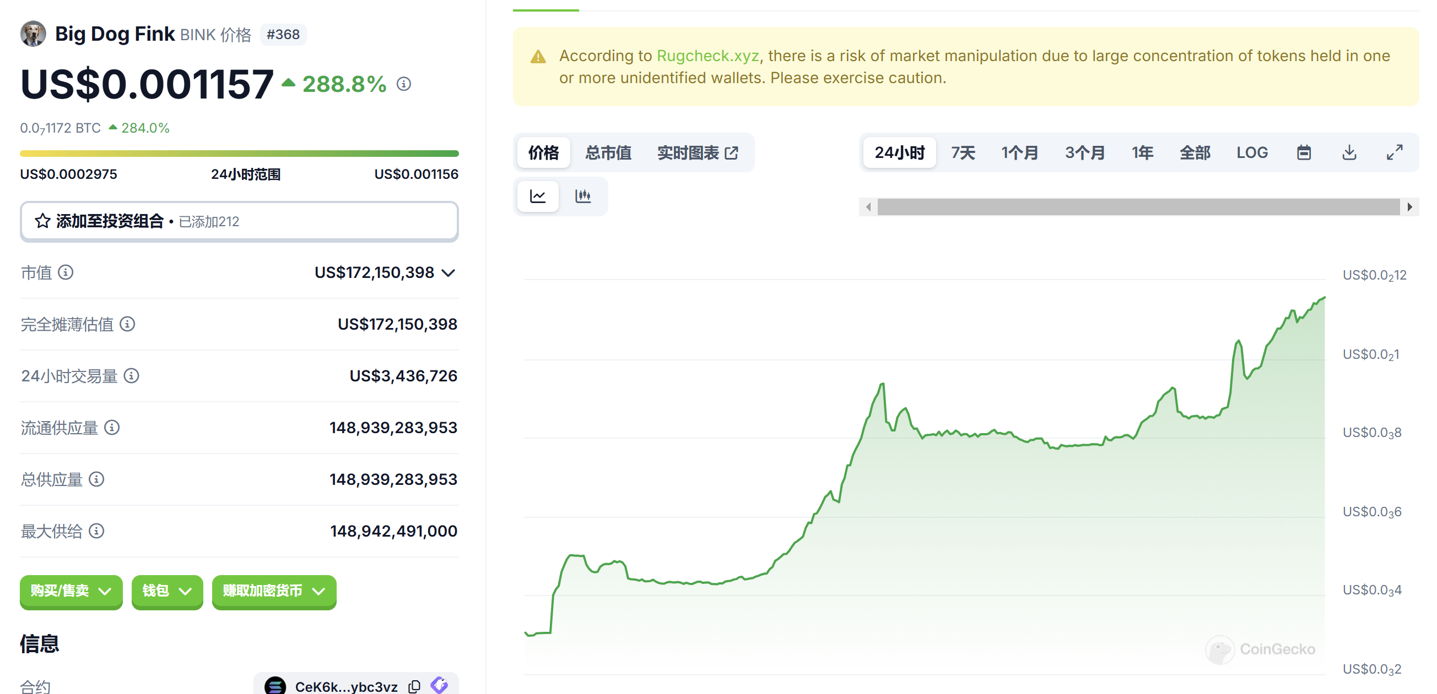Click the 信息 section heading
The width and height of the screenshot is (1437, 694).
click(x=40, y=644)
